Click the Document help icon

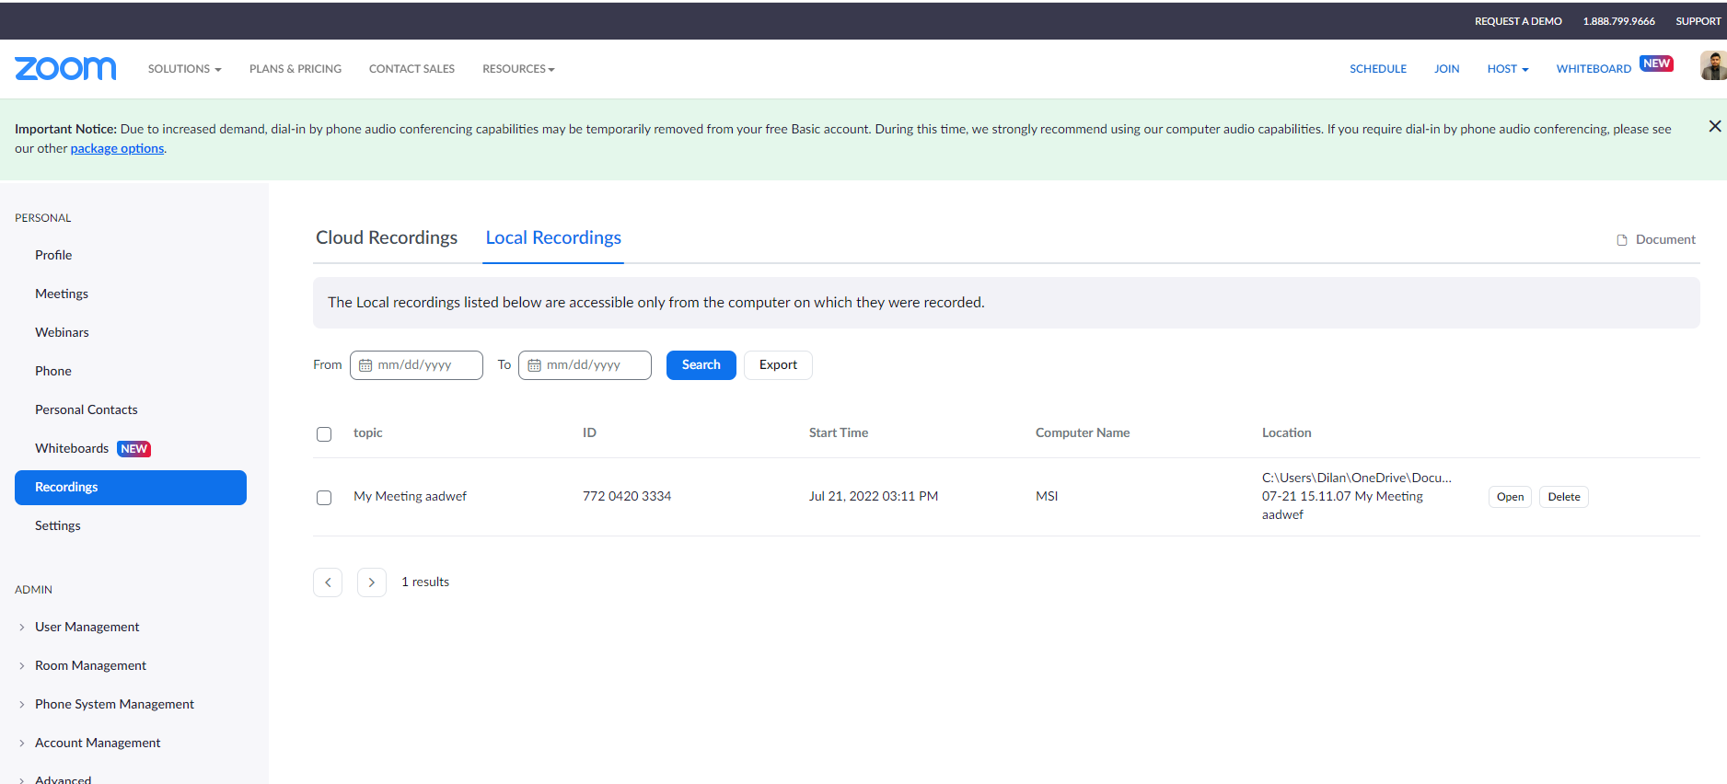[1622, 240]
